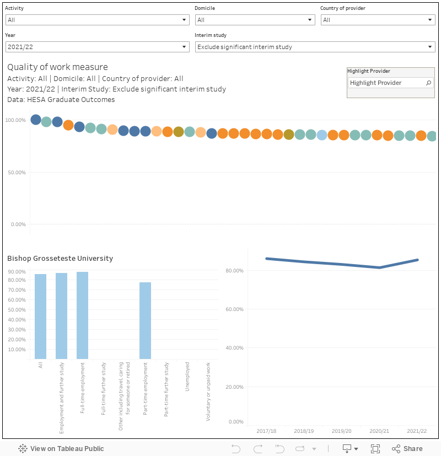Select the Revert to original view icon
The height and width of the screenshot is (456, 441).
tap(279, 448)
